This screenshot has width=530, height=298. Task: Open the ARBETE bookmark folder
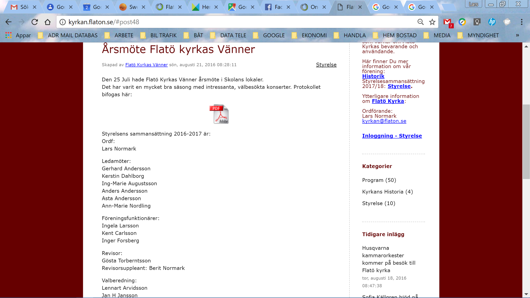119,35
